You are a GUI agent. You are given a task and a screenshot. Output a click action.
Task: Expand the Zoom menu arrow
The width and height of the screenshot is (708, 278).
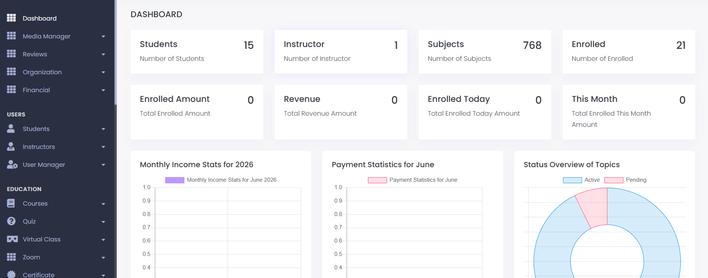[x=103, y=258]
